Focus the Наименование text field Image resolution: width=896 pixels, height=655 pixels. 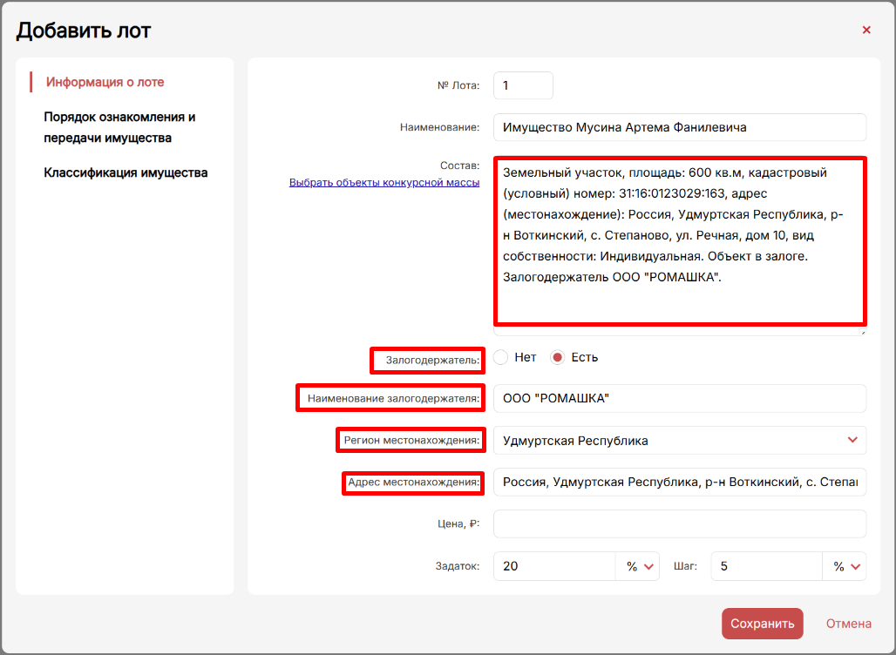click(x=679, y=127)
